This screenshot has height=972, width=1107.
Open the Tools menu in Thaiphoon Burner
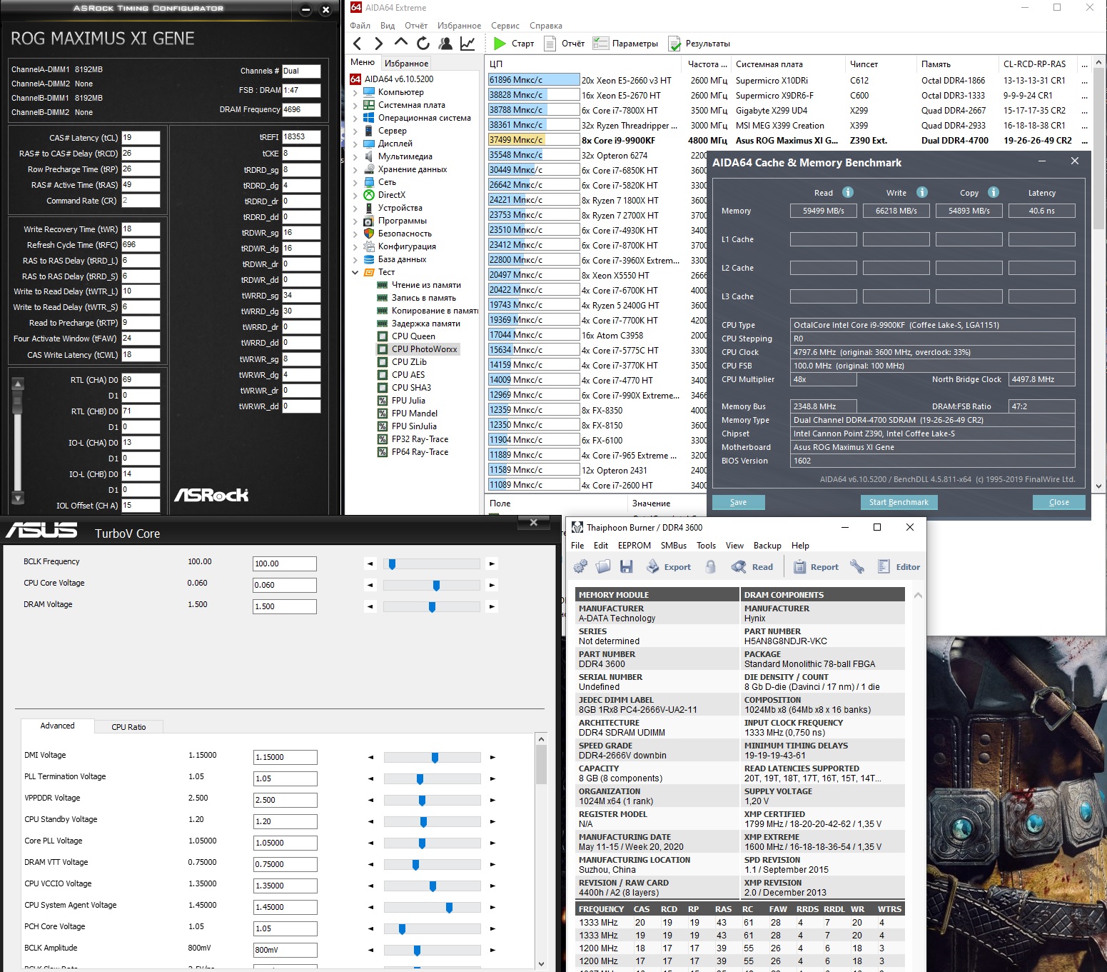(706, 546)
